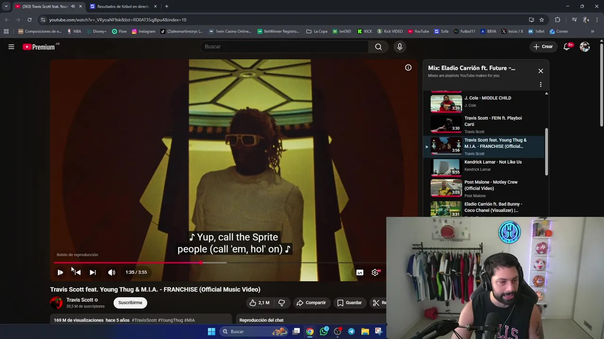
Task: Open the Windows Start menu
Action: (211, 331)
